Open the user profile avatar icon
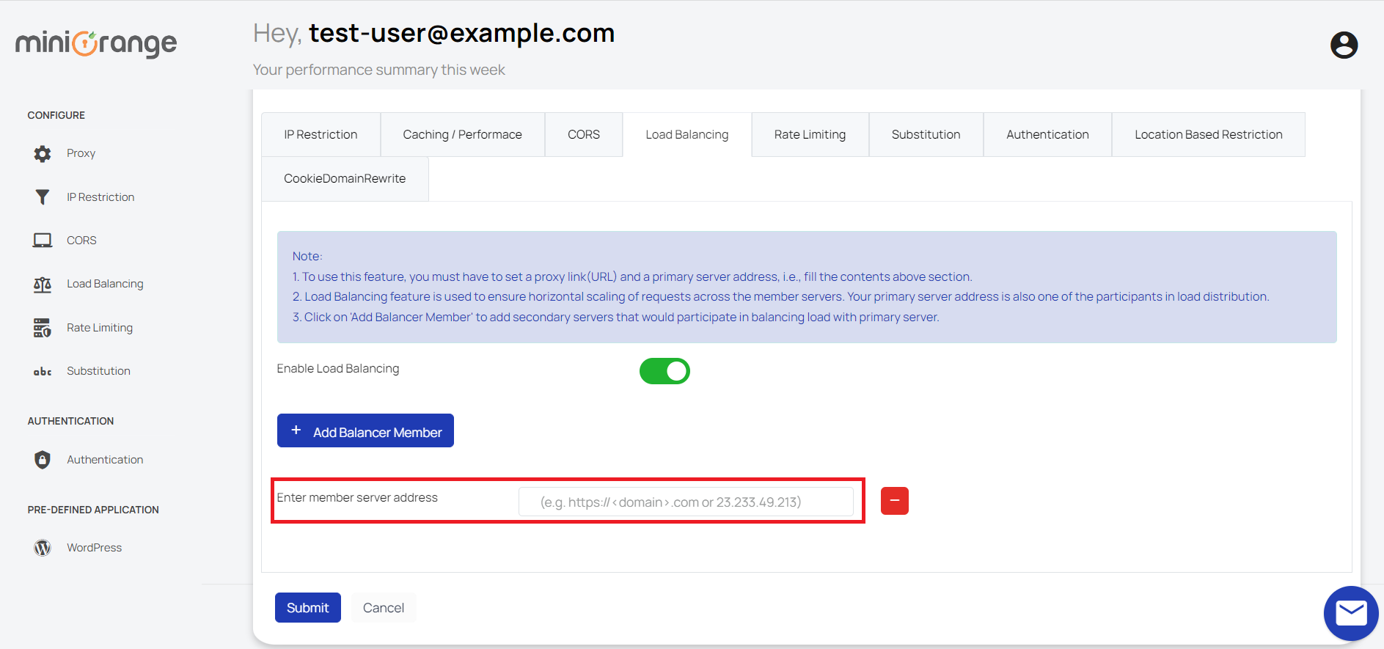1384x649 pixels. coord(1344,45)
